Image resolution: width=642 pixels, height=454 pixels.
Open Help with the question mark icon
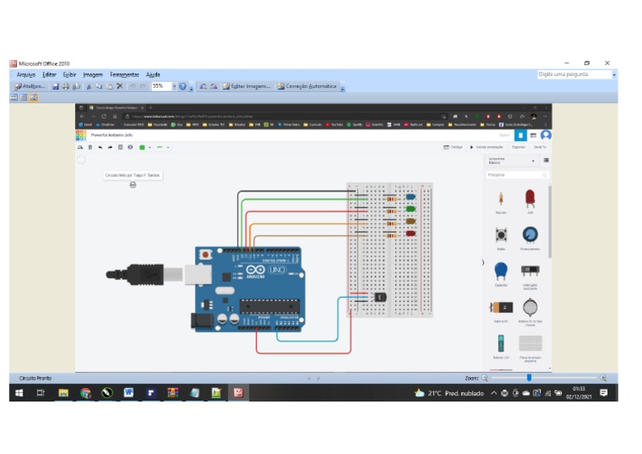182,86
